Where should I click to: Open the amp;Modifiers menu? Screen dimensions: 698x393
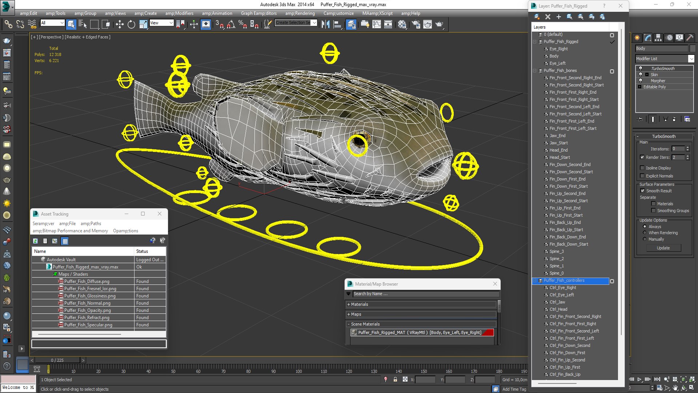tap(179, 13)
